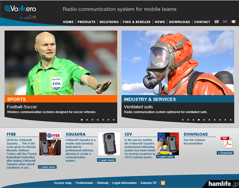This screenshot has height=188, width=239.
Task: Choose the French flag language icon
Action: 233,22
